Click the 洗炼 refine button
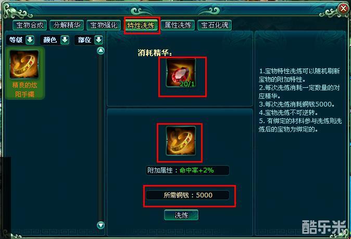 tap(181, 215)
